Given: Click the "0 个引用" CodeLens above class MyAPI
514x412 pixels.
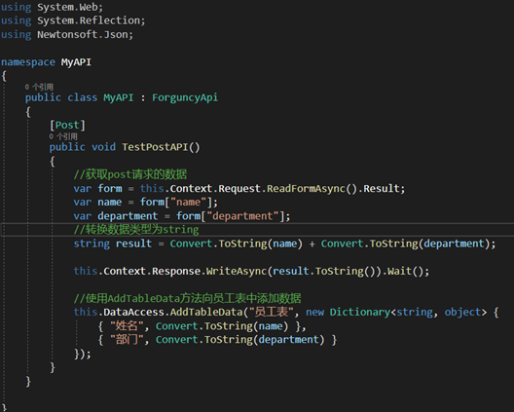Looking at the screenshot, I should (x=39, y=87).
